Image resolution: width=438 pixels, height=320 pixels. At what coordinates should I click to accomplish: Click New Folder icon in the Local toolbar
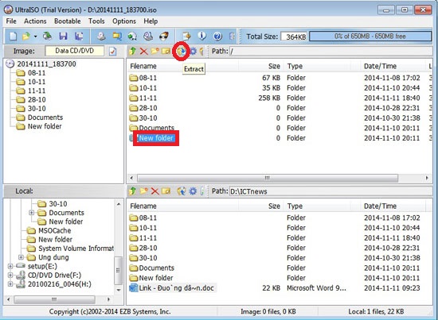(144, 191)
